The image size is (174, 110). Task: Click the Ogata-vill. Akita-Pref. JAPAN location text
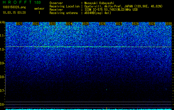(x=123, y=6)
